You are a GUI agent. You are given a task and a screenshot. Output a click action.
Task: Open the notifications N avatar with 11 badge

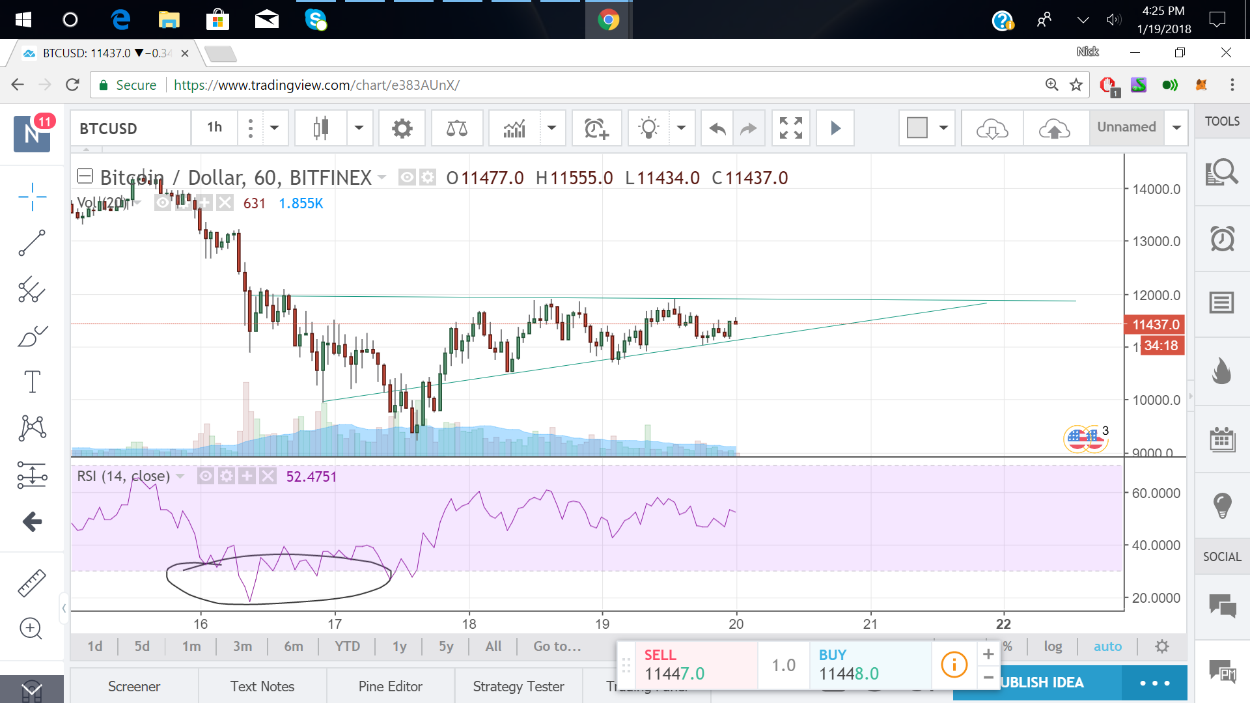pos(33,133)
